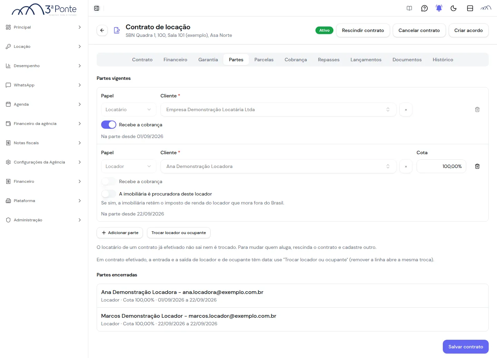Go back with the arrow button
This screenshot has height=358, width=497.
pos(102,30)
